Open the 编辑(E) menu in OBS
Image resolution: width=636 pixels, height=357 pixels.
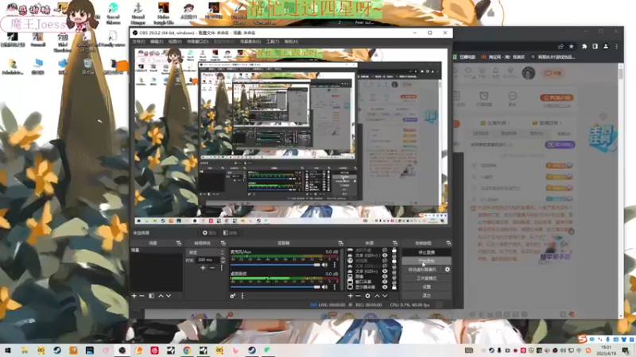coord(157,42)
